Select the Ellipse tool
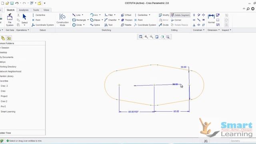 point(95,20)
